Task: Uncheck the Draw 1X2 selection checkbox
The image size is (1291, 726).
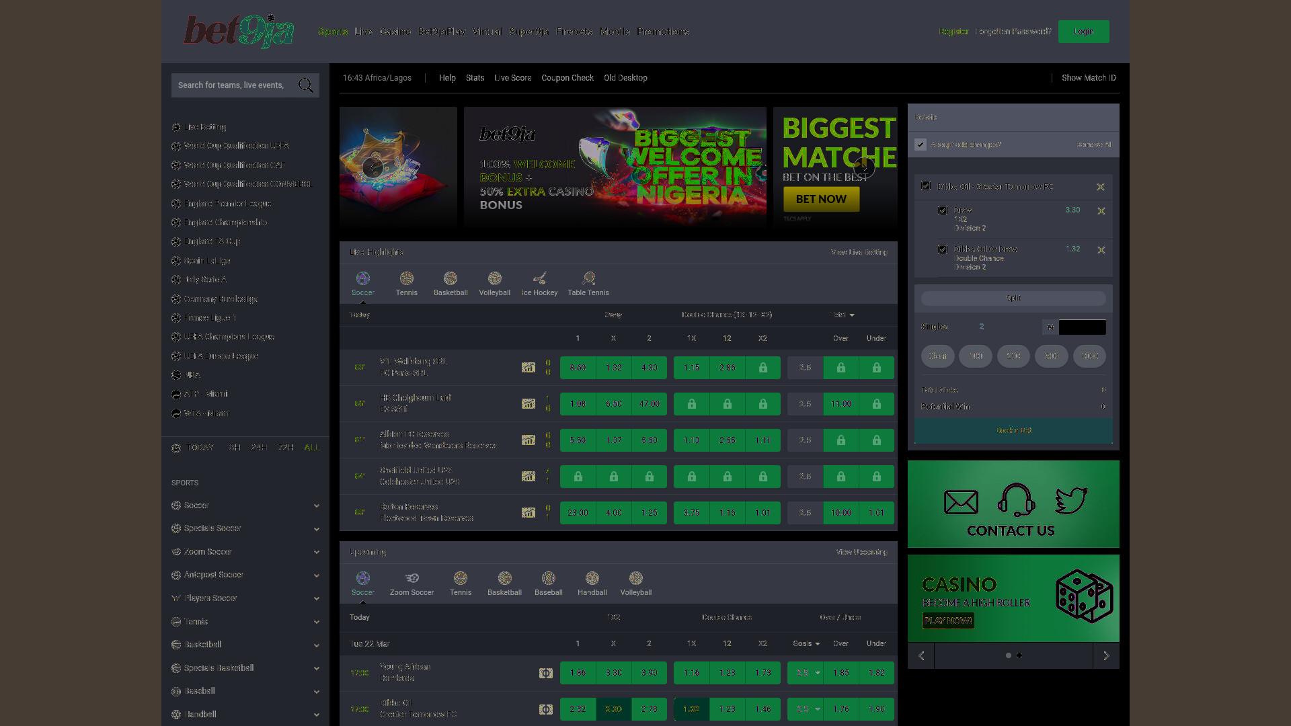Action: [943, 210]
